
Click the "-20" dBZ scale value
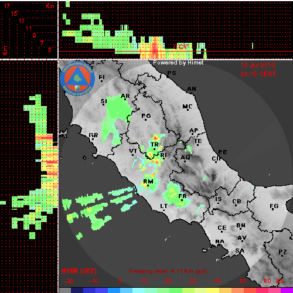69,281
